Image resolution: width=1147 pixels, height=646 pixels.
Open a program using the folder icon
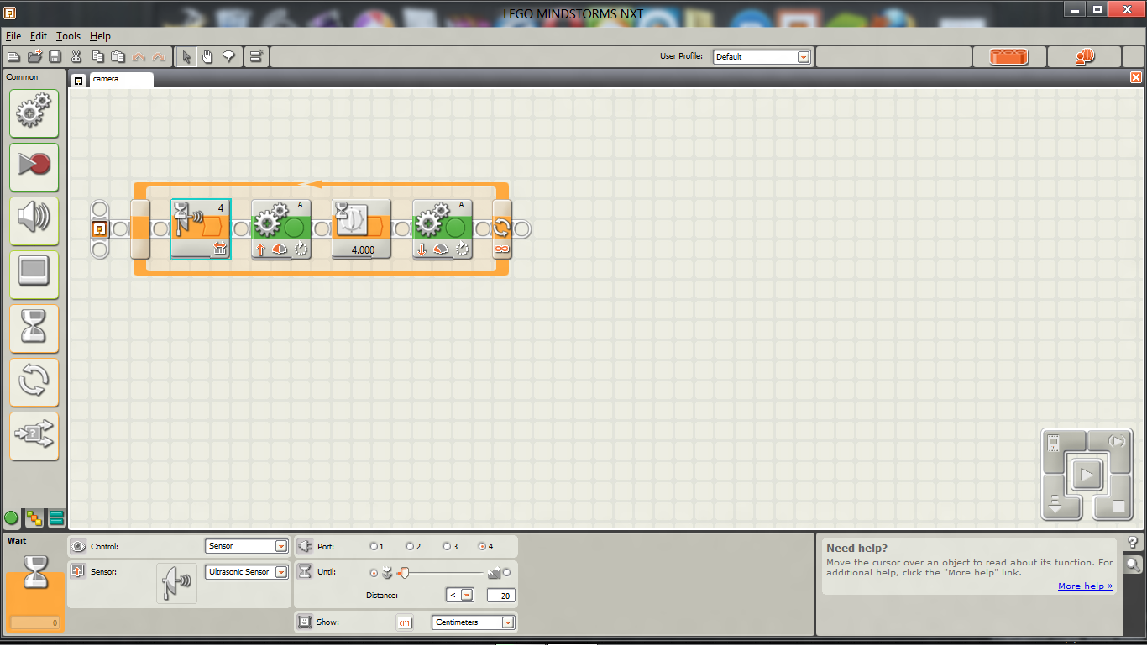pos(34,57)
